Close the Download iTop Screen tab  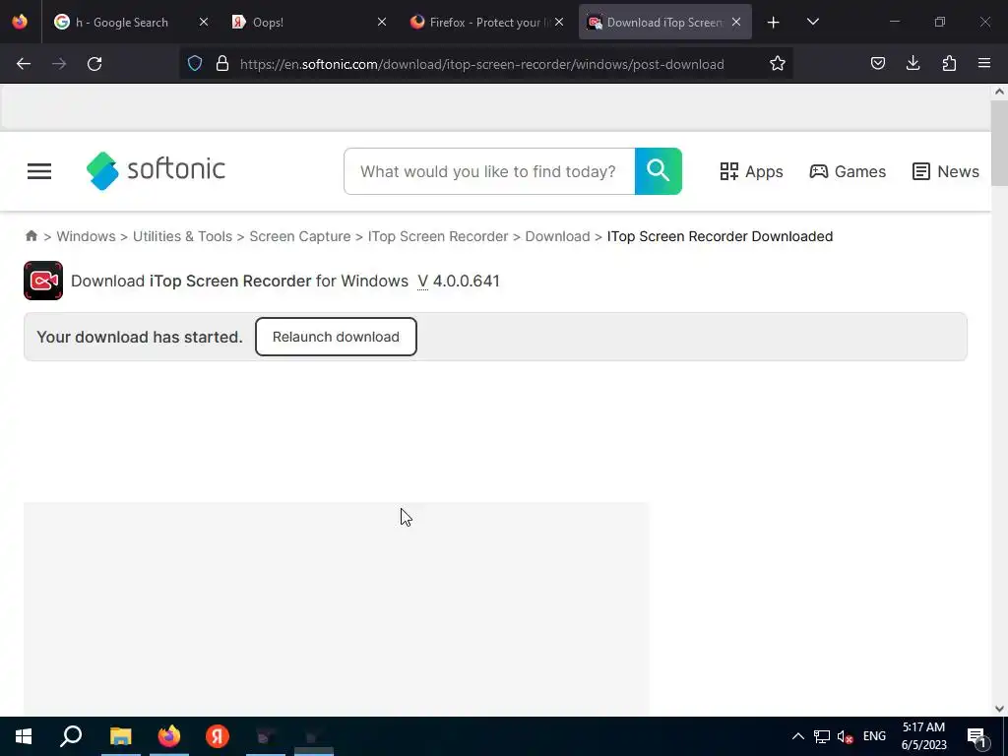coord(736,23)
